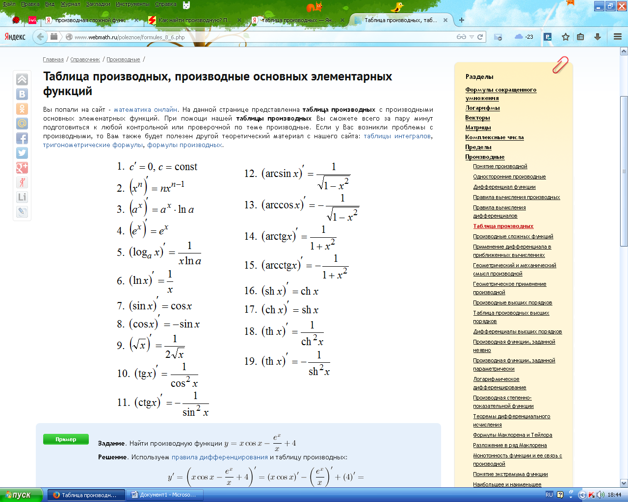The height and width of the screenshot is (502, 628).
Task: Click the Yandex logo button
Action: (15, 37)
